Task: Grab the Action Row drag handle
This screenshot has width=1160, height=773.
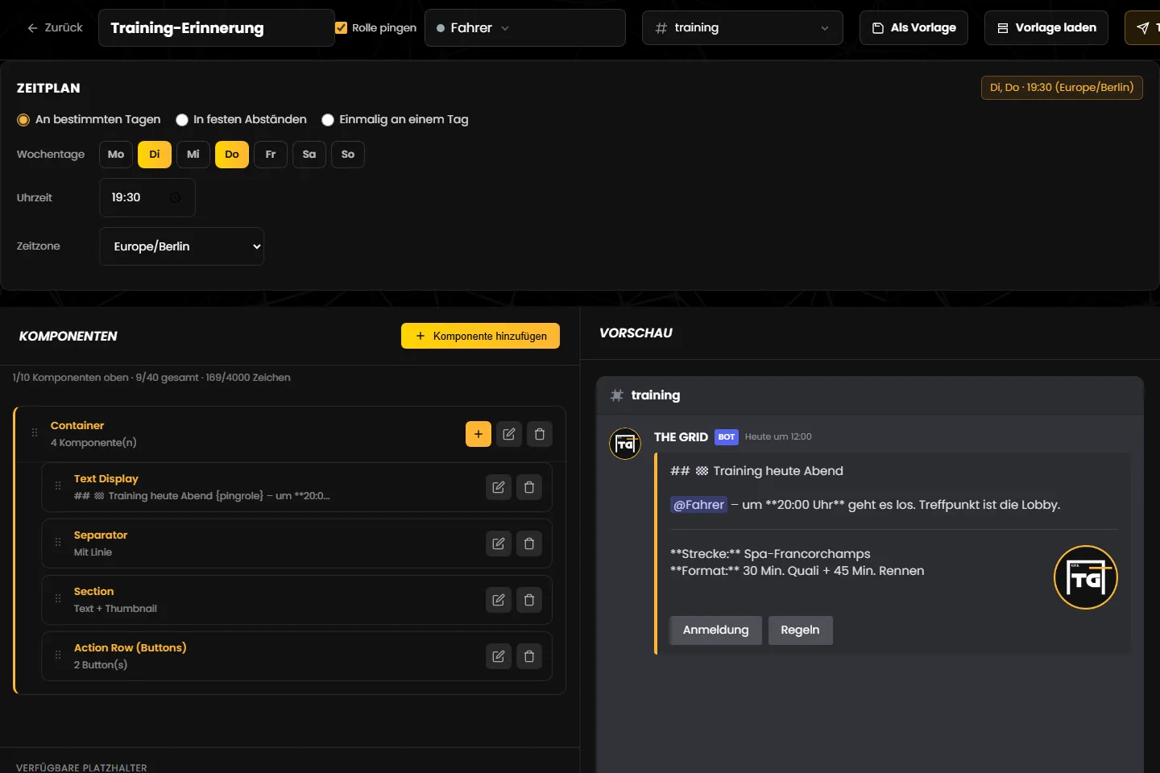Action: pyautogui.click(x=58, y=655)
